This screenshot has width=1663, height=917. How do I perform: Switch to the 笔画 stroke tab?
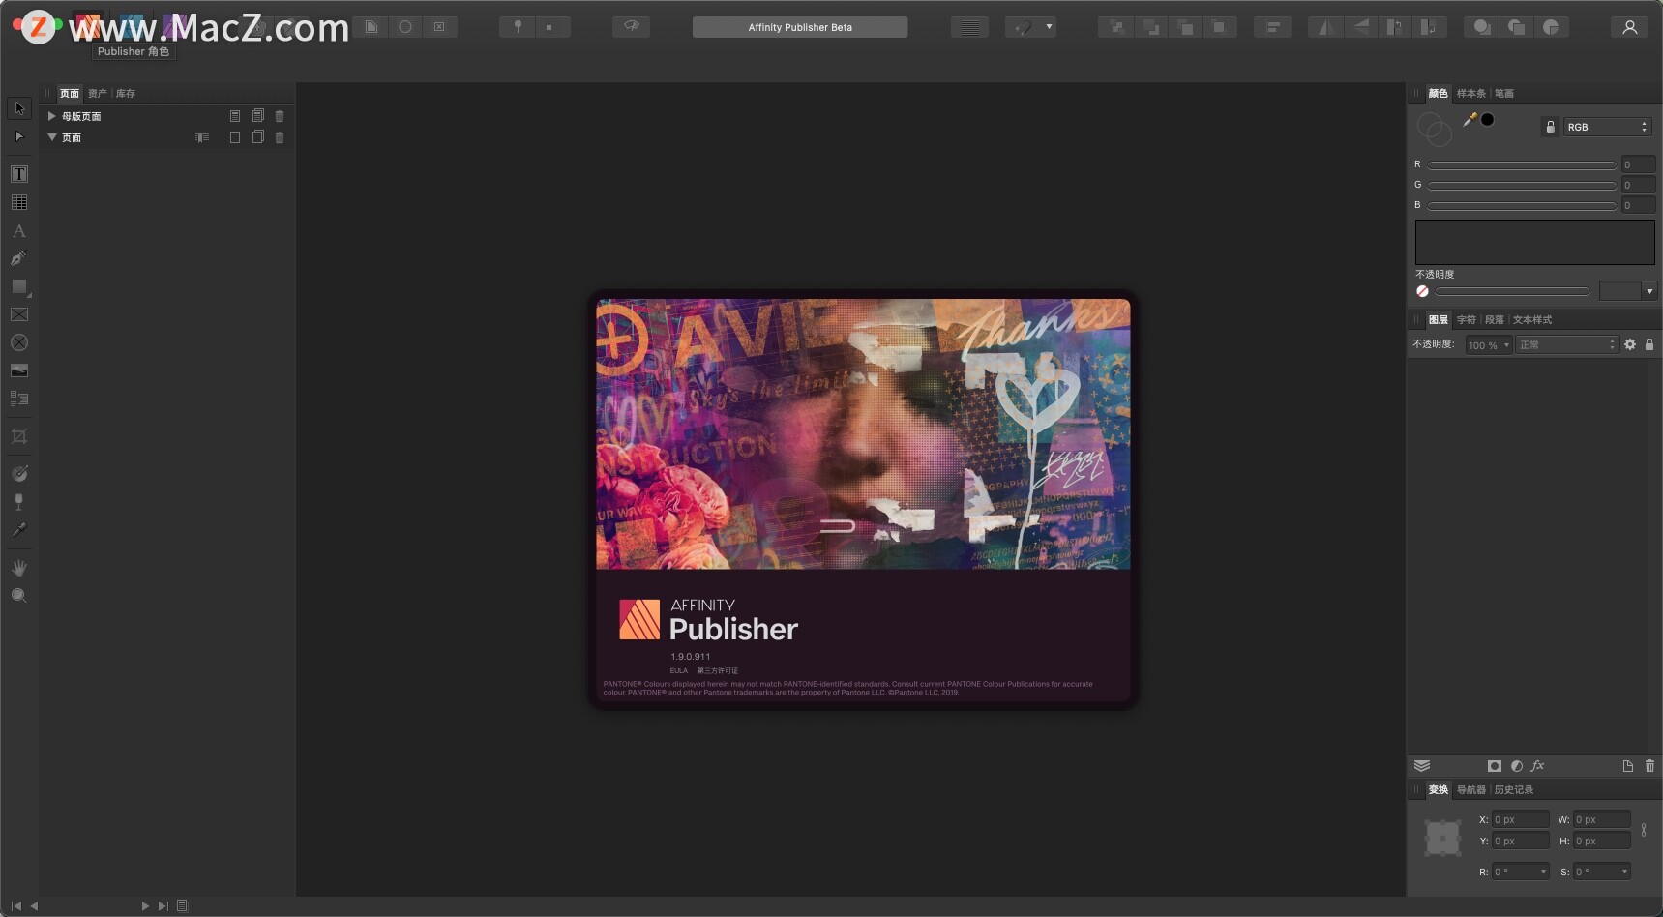[1504, 94]
